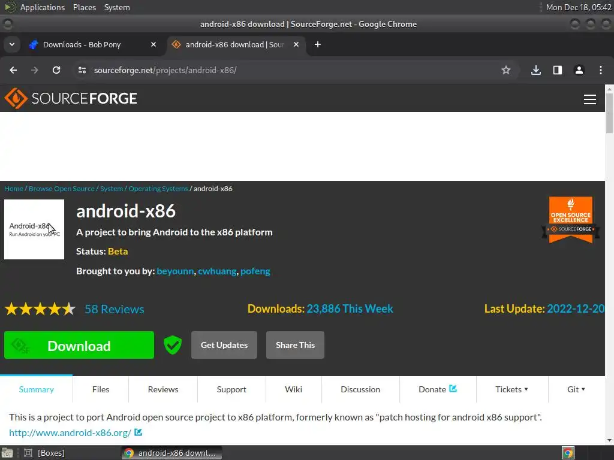Click the clock Mon Dec 18, 05:42

(579, 7)
